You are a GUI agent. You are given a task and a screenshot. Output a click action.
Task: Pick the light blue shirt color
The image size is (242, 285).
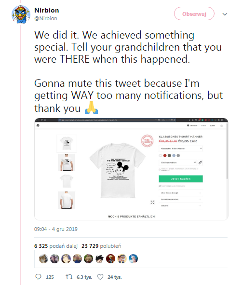click(174, 156)
